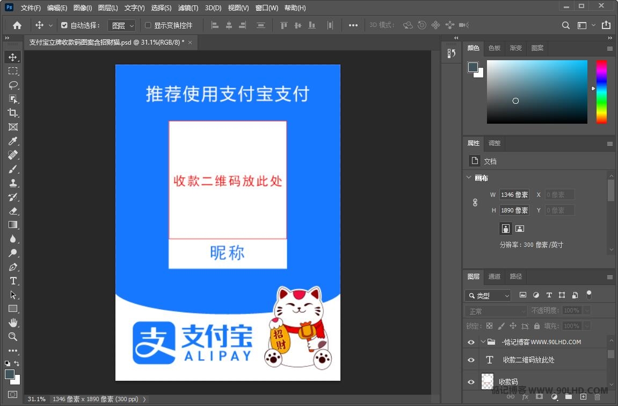
Task: Toggle the 自动选择 checkbox
Action: 64,25
